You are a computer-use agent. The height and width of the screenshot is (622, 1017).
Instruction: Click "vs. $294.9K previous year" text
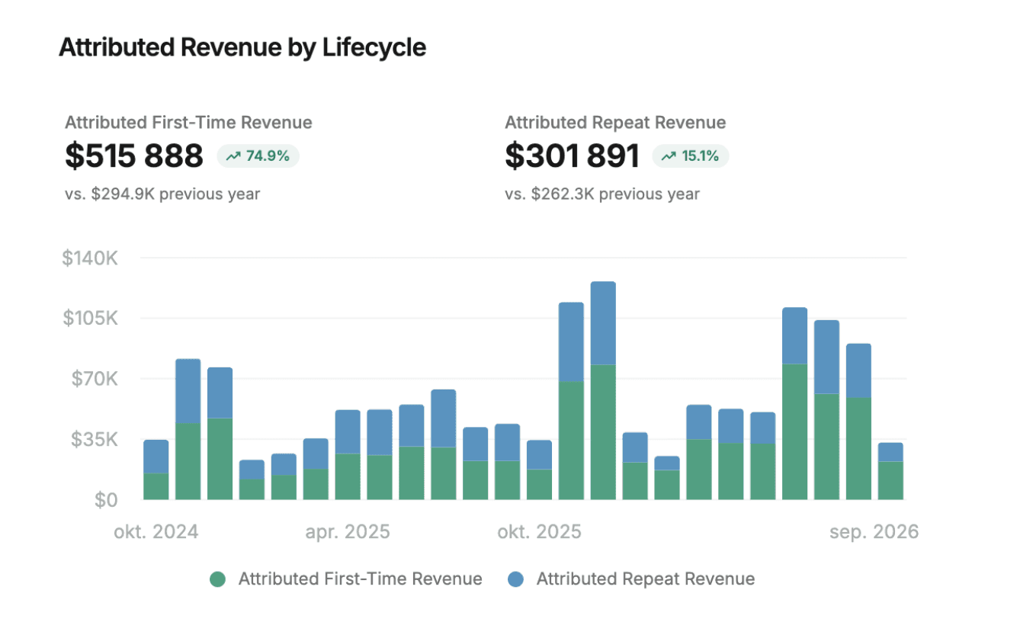pos(162,194)
